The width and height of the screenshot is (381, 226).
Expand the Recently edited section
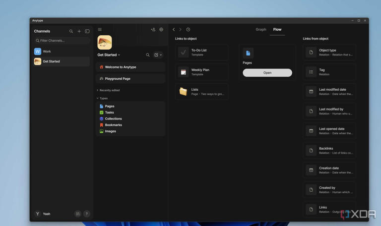108,90
